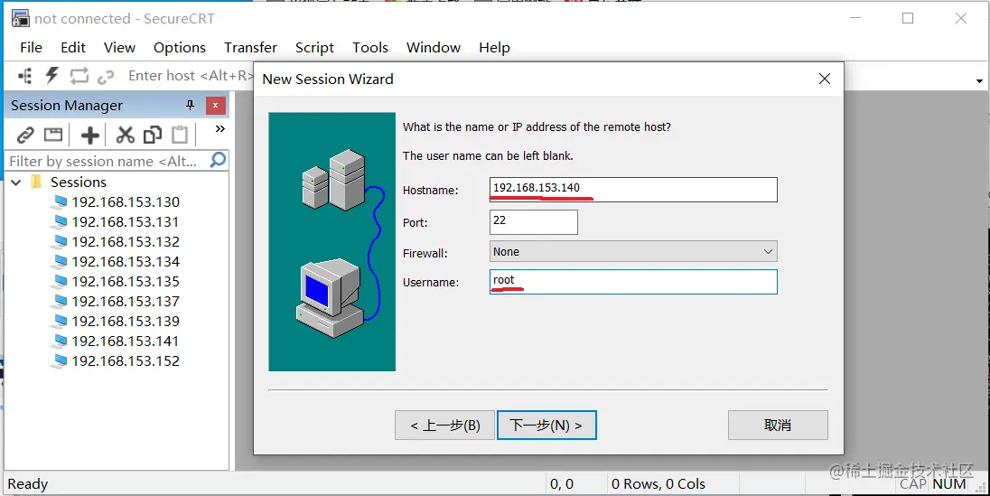Click the SecureCRT title bar app icon

click(21, 18)
